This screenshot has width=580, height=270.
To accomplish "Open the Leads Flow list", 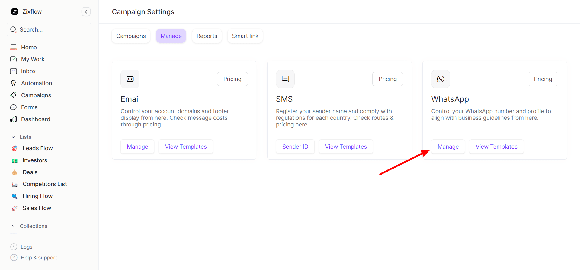I will [x=37, y=148].
